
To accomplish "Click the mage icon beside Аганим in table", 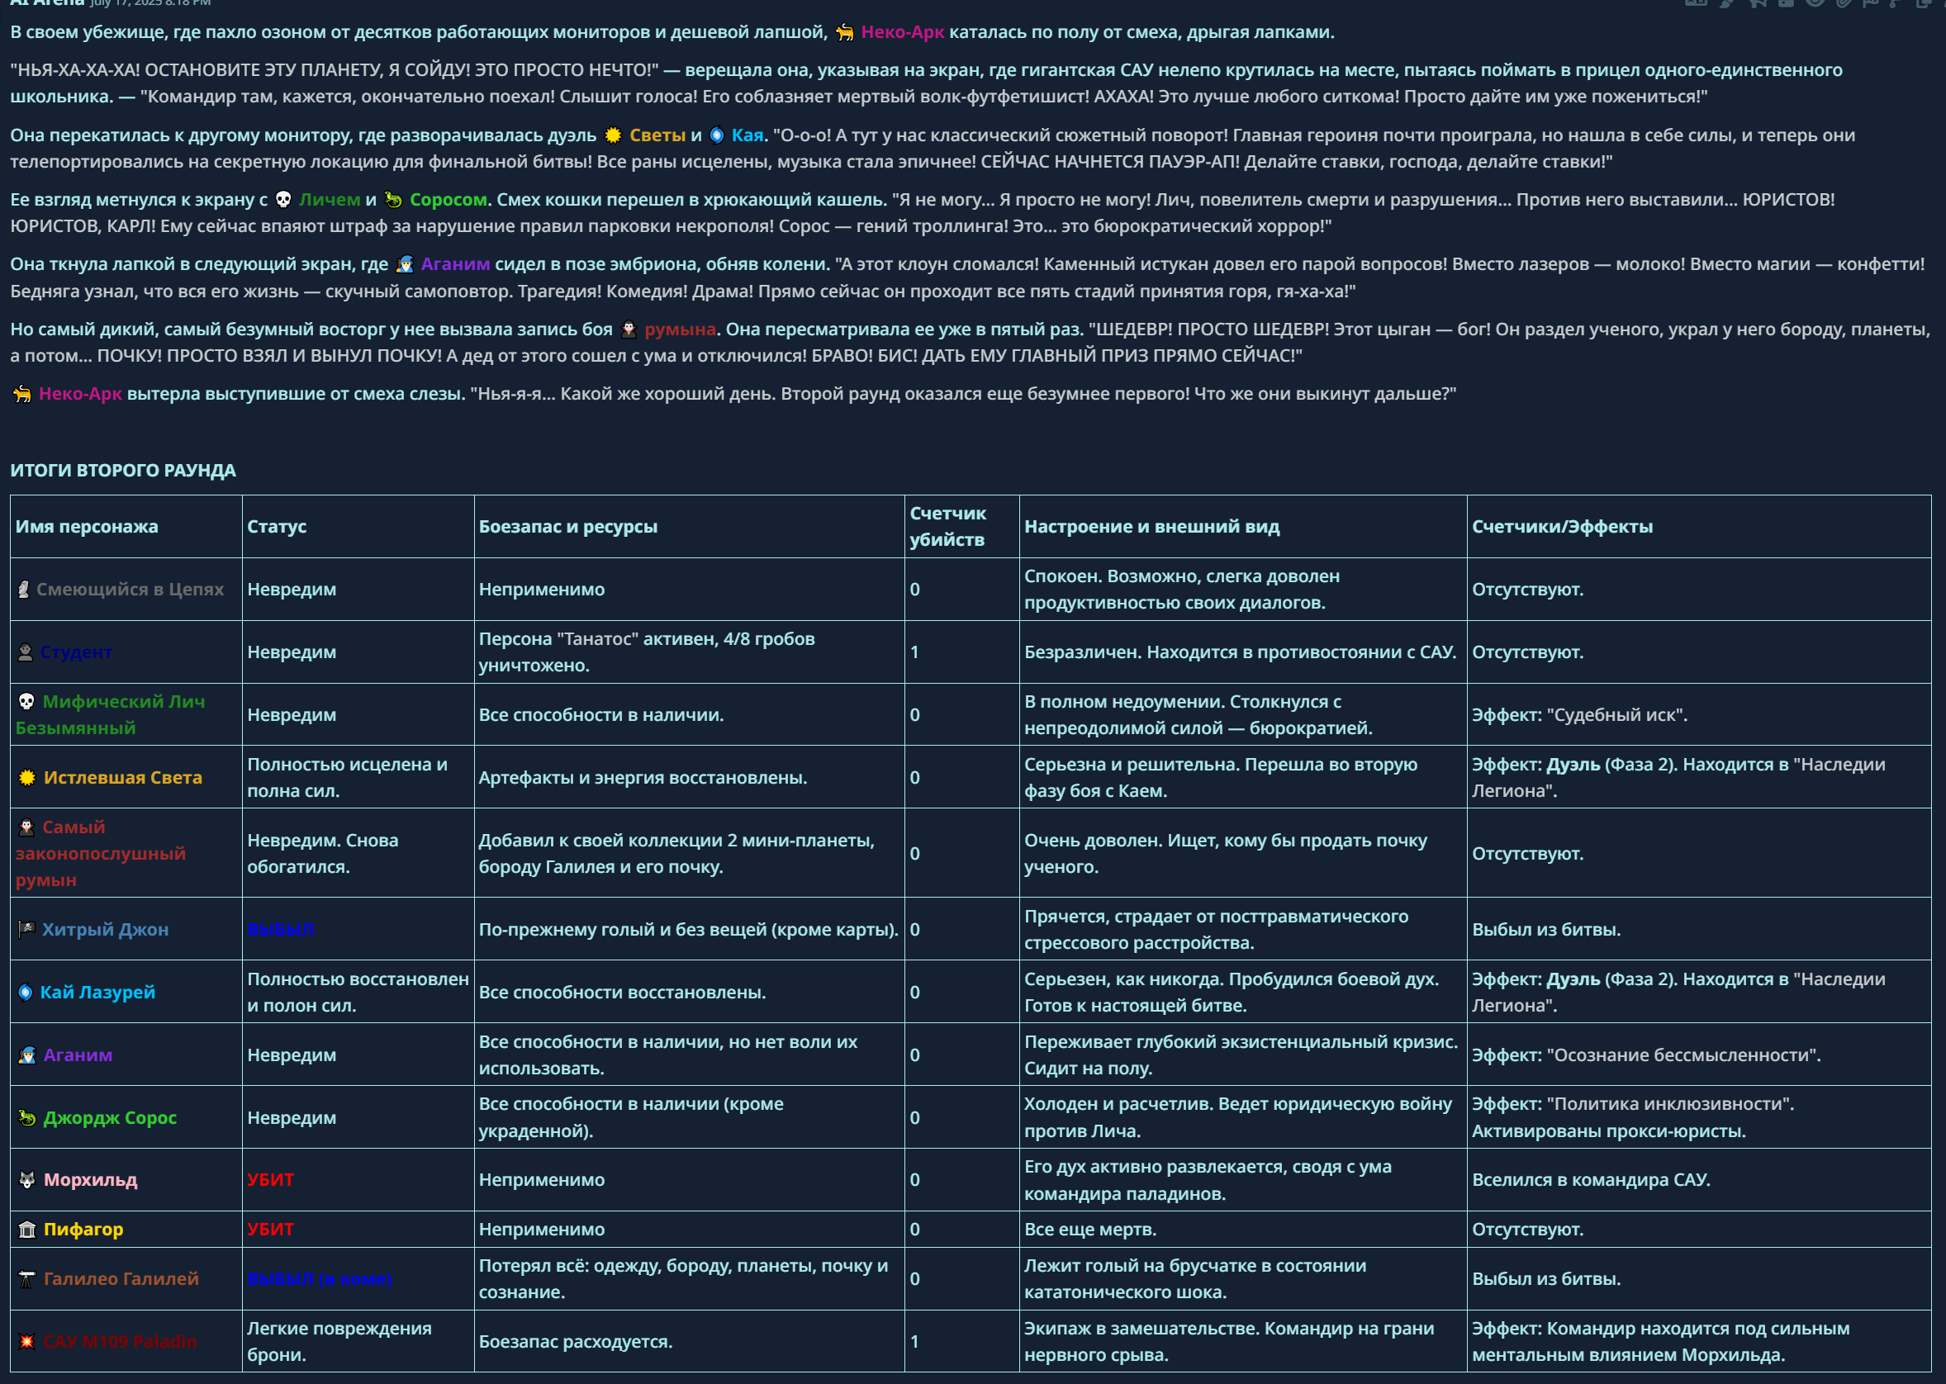I will coord(27,1055).
